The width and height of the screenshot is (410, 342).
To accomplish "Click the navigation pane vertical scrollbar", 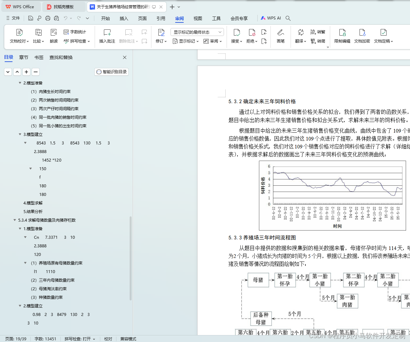I will pos(131,258).
